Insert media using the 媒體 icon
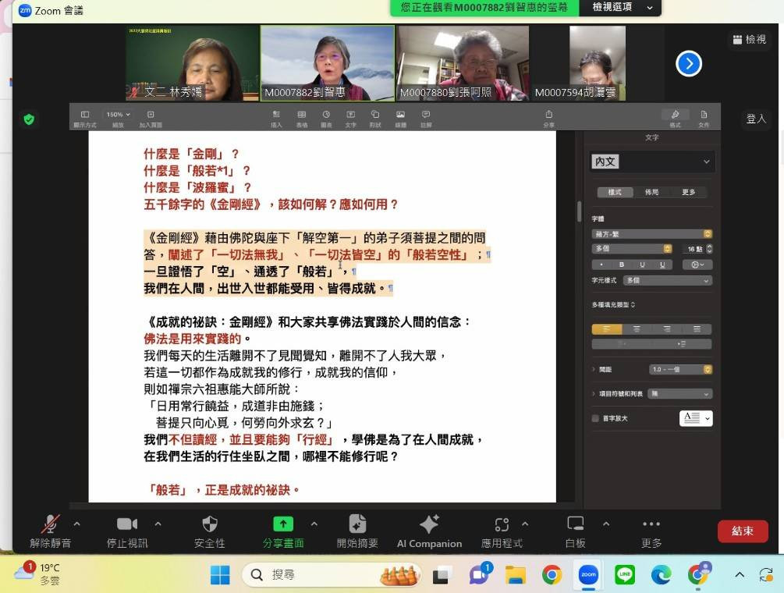 pos(400,115)
